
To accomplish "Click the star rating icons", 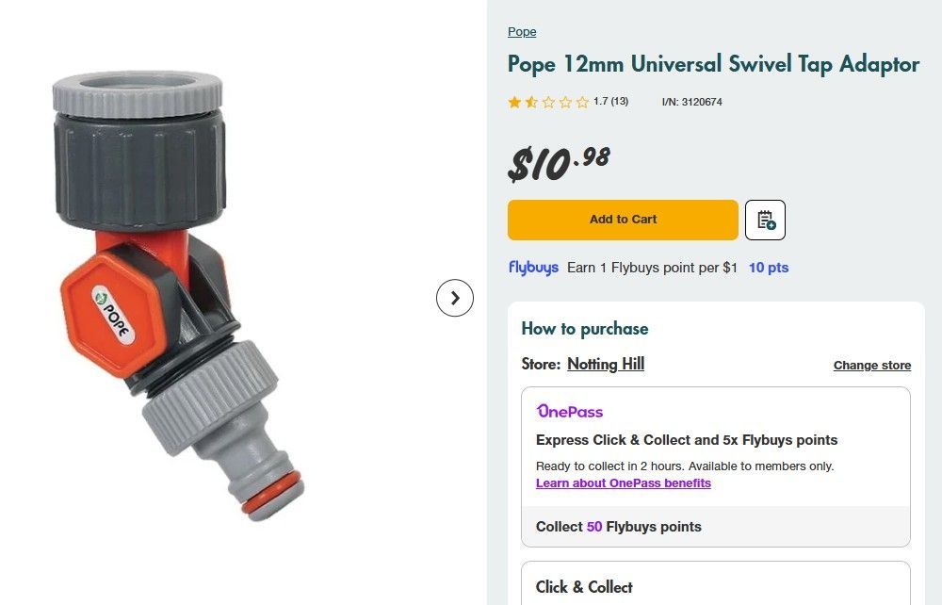I will point(548,102).
